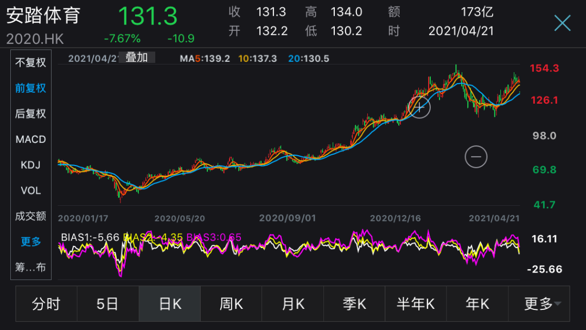
Task: Tap the 16.11 BIAS axis value
Action: pos(544,239)
